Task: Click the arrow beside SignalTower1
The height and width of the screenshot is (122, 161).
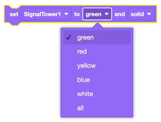Action: (66, 14)
